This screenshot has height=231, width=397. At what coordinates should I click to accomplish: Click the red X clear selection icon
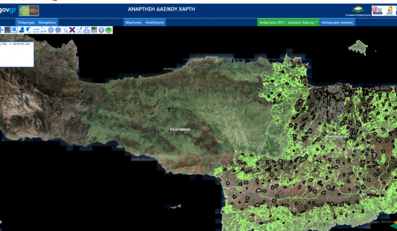coord(72,30)
